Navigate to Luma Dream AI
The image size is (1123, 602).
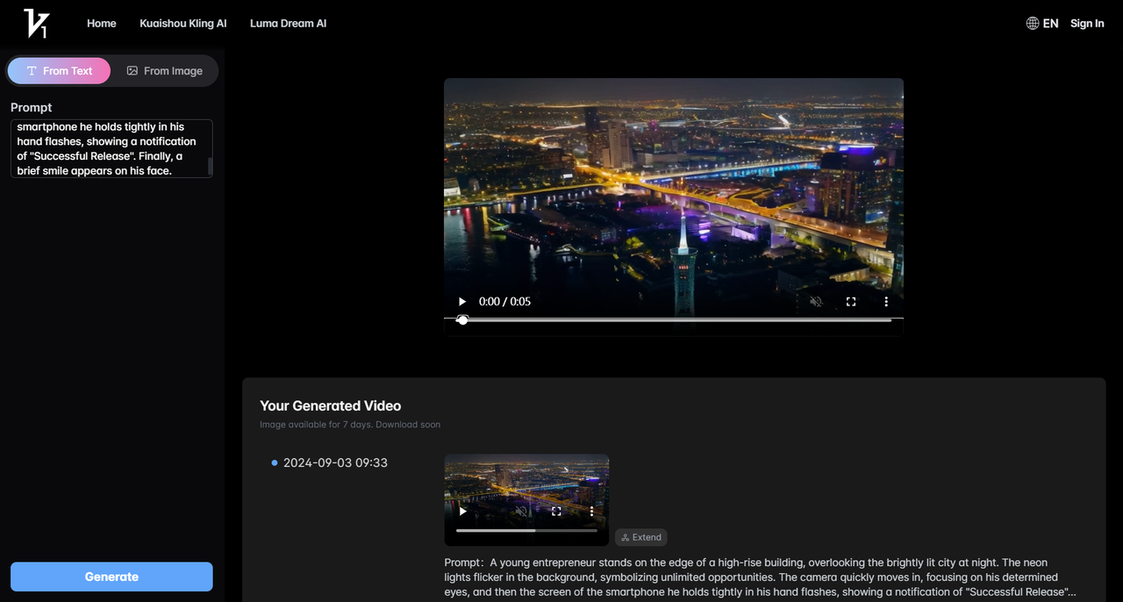[x=288, y=23]
